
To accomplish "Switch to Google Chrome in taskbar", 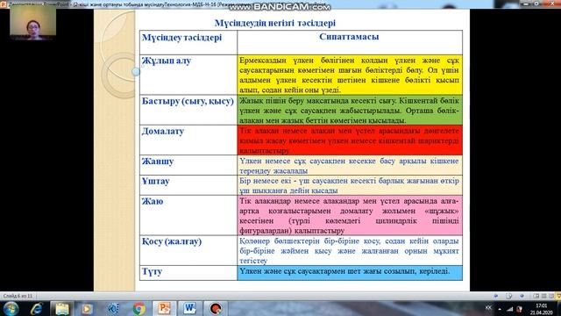I will click(x=138, y=308).
